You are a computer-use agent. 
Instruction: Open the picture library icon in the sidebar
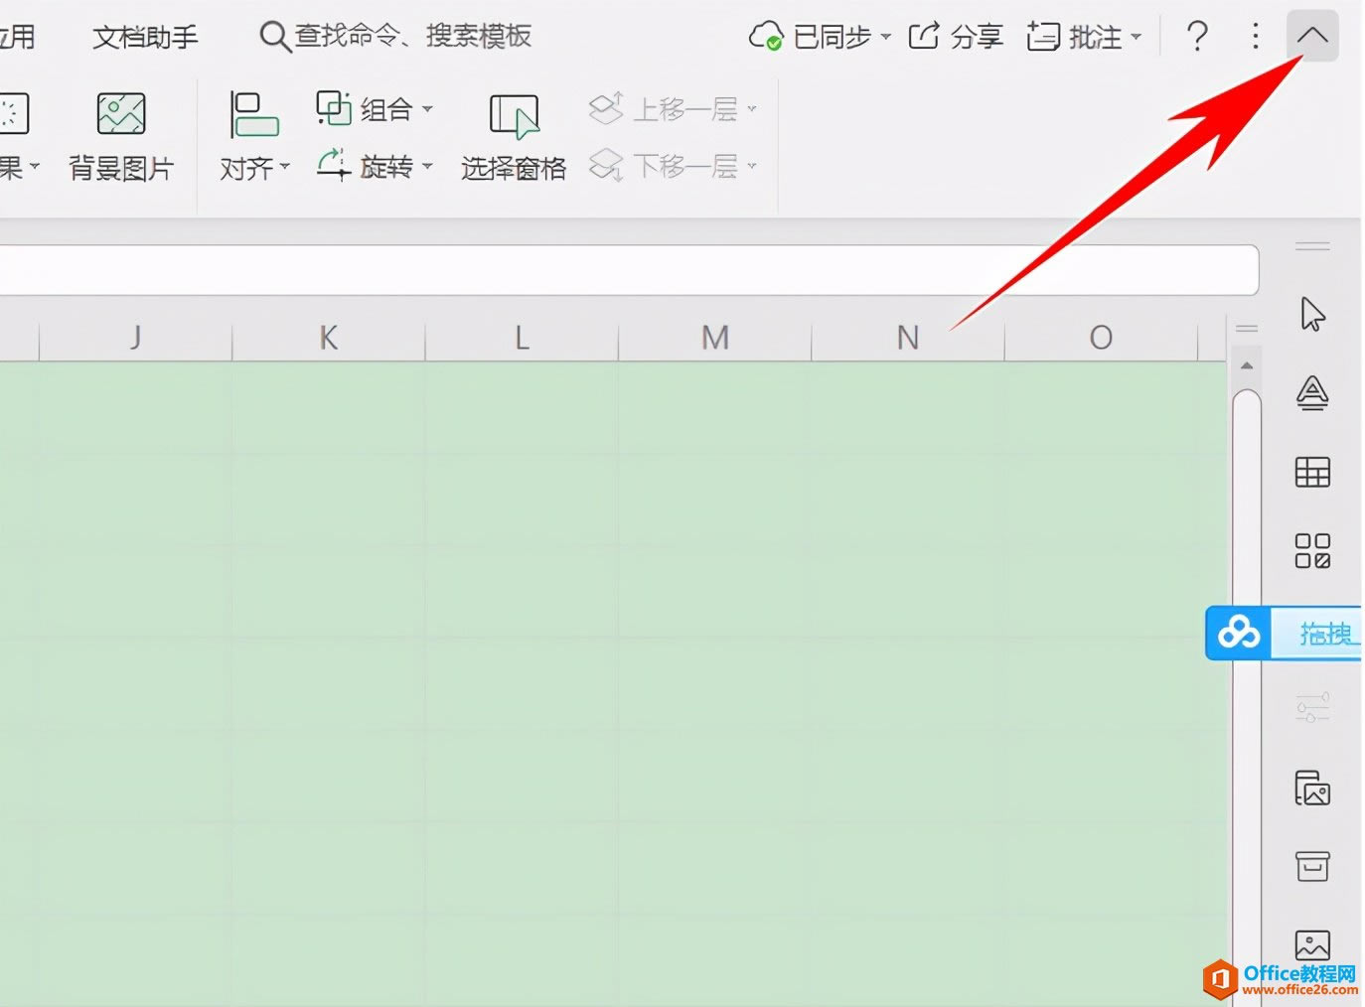click(1312, 788)
